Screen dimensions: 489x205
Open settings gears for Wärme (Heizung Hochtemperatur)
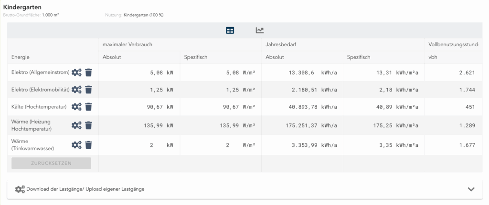point(76,125)
